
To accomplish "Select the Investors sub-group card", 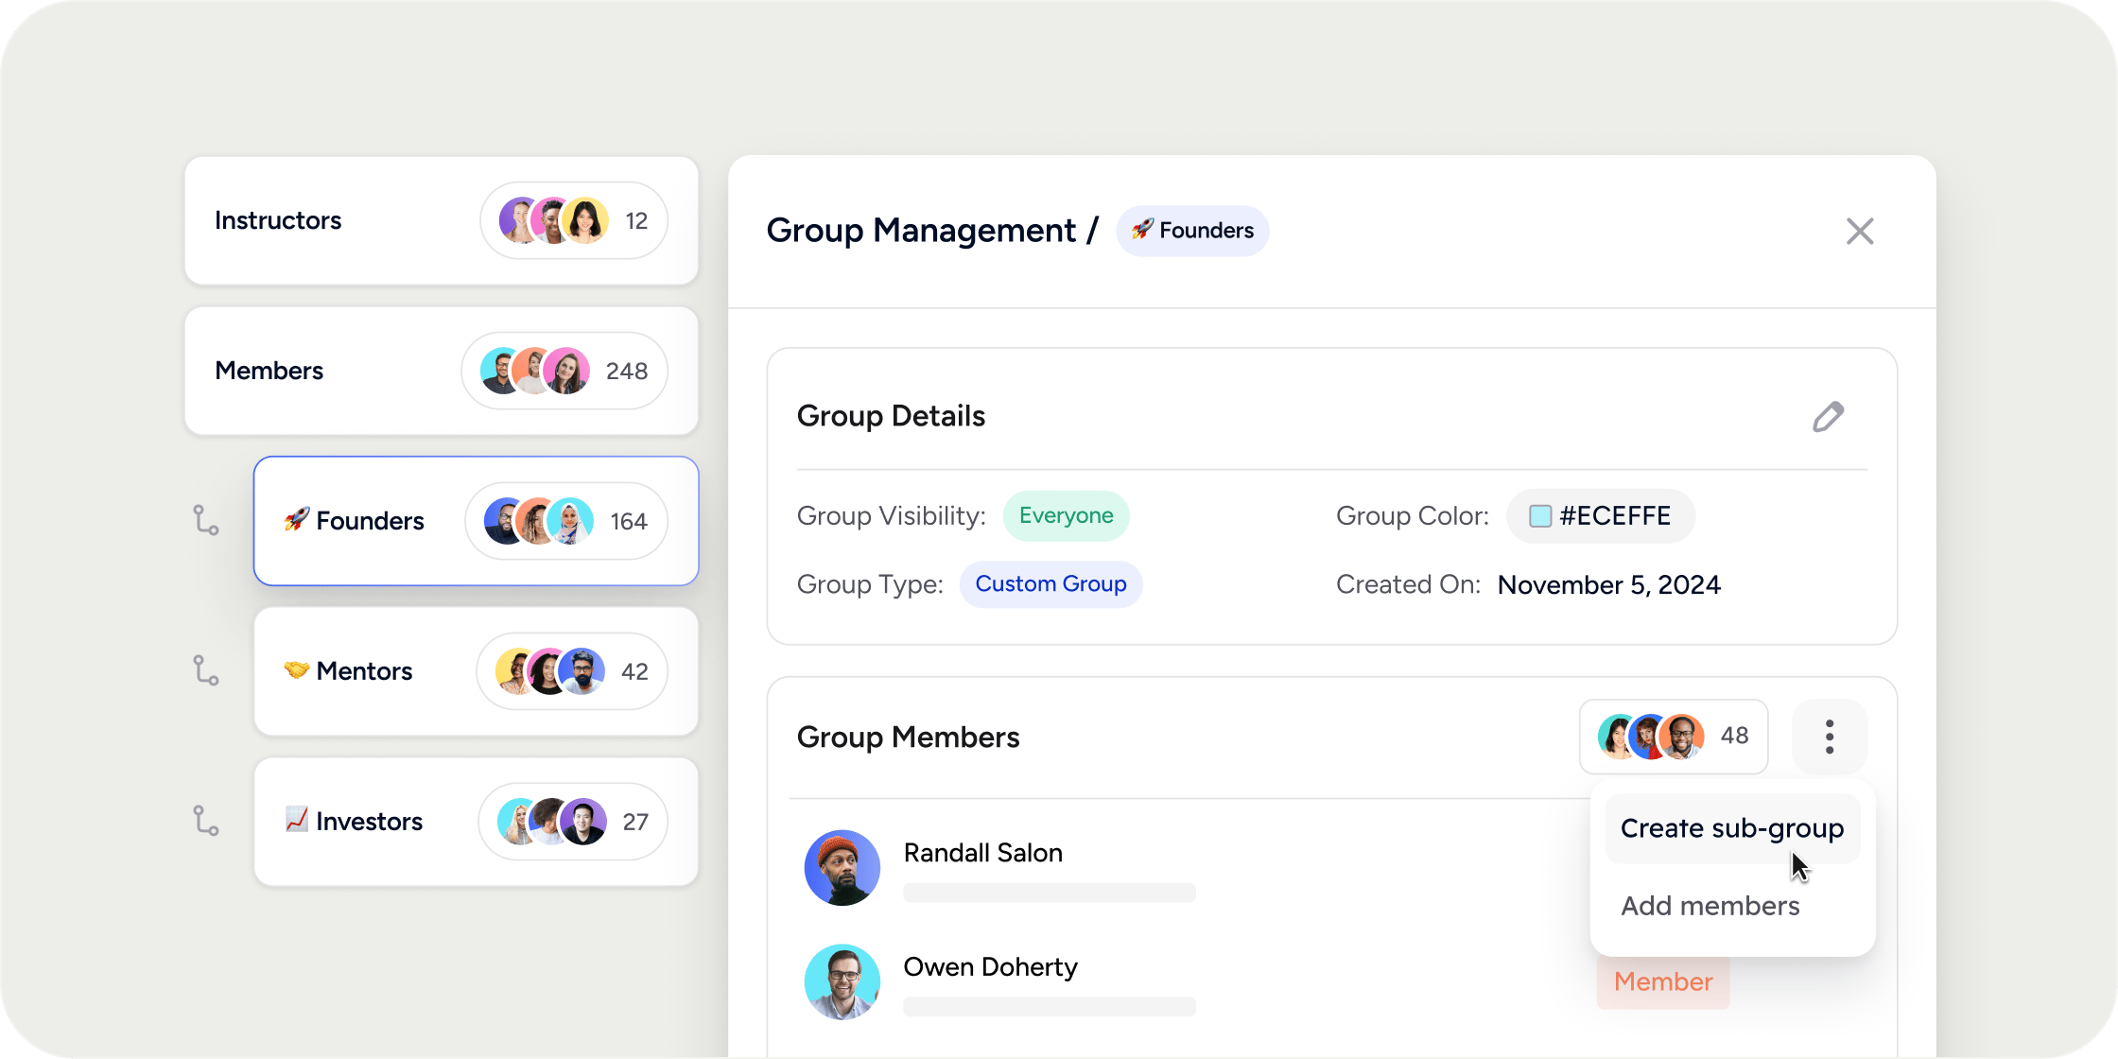I will pos(477,822).
